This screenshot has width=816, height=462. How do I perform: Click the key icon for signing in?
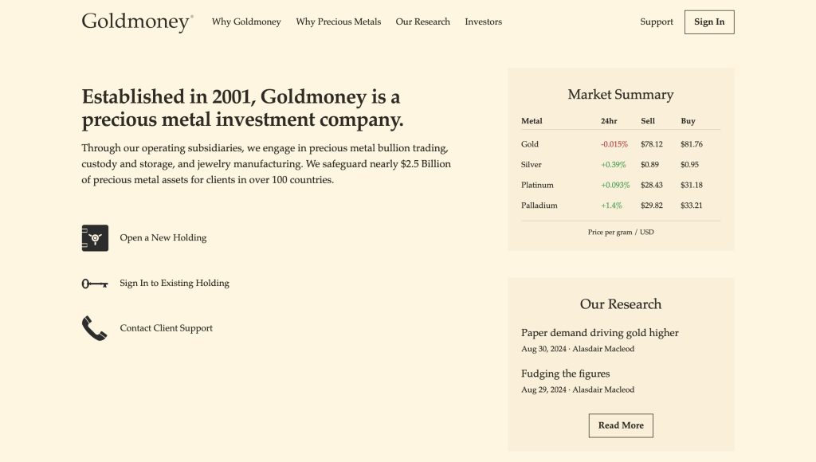95,284
